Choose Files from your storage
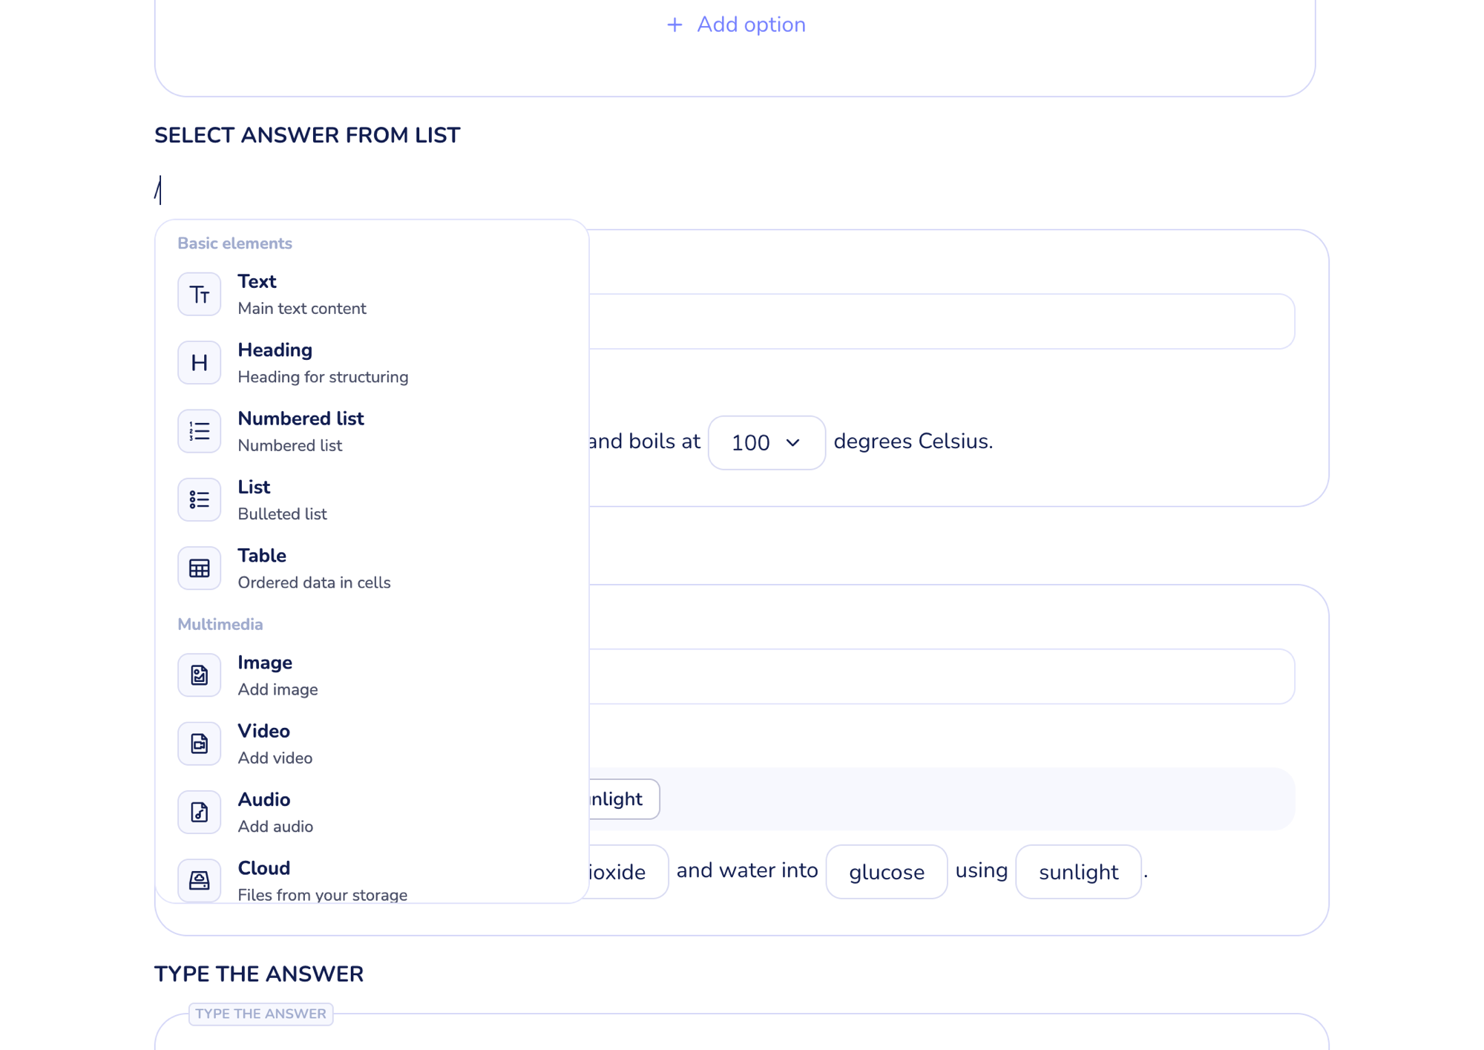 tap(371, 880)
